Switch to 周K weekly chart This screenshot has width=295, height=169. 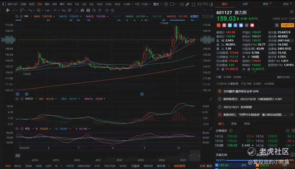pos(47,4)
